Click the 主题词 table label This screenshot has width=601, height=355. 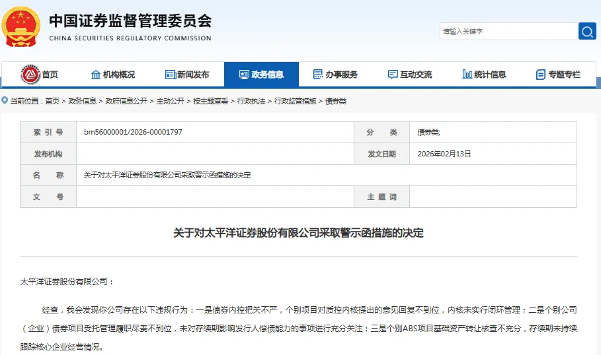click(x=381, y=197)
